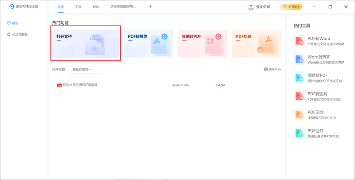Image resolution: width=355 pixels, height=180 pixels.
Task: Open the 帮助 tab
Action: coord(96,7)
